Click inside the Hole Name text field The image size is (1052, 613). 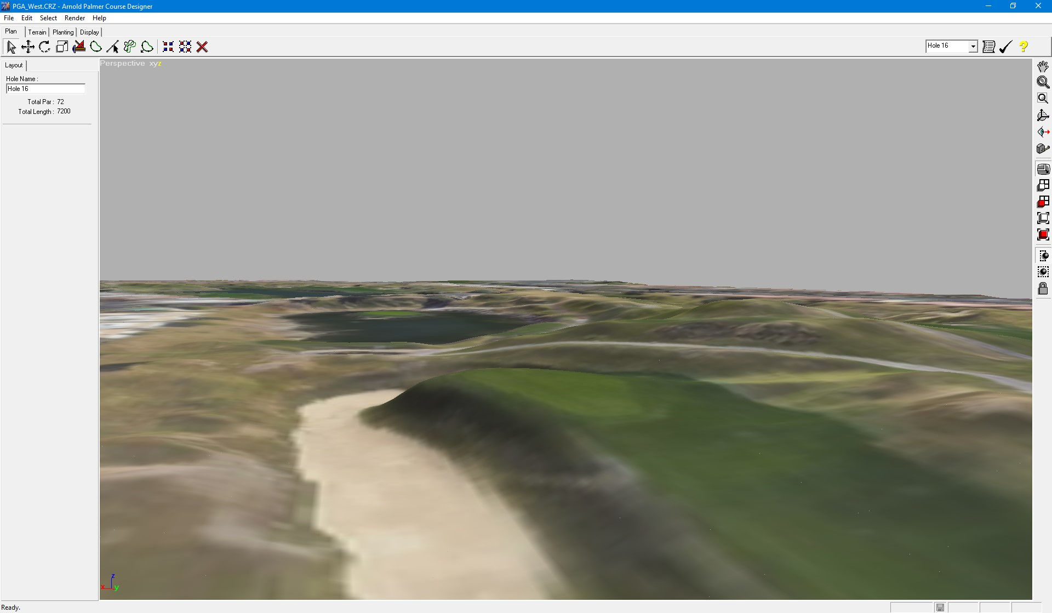(x=45, y=88)
